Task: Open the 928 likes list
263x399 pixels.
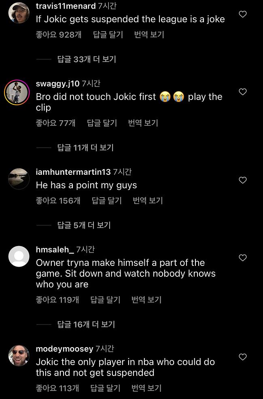Action: coord(58,35)
